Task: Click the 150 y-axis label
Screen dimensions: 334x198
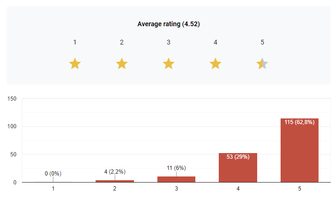Action: [12, 99]
